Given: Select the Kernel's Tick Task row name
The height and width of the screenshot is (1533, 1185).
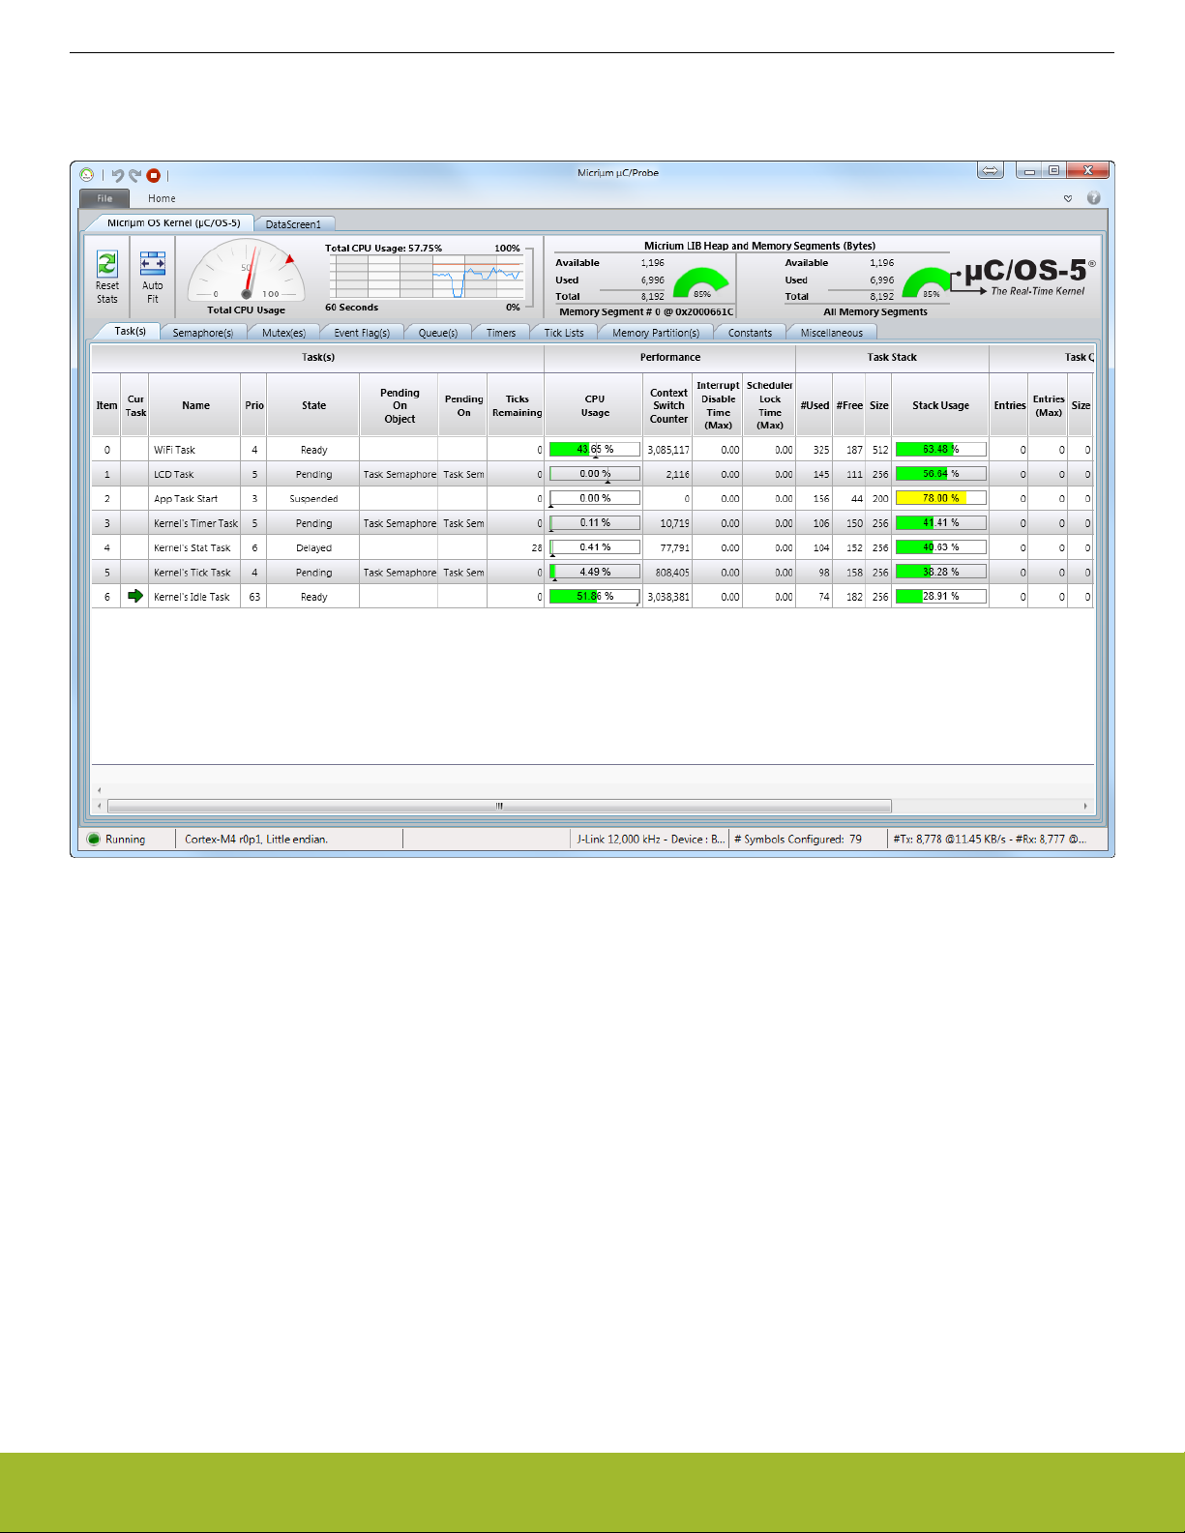Looking at the screenshot, I should (192, 573).
